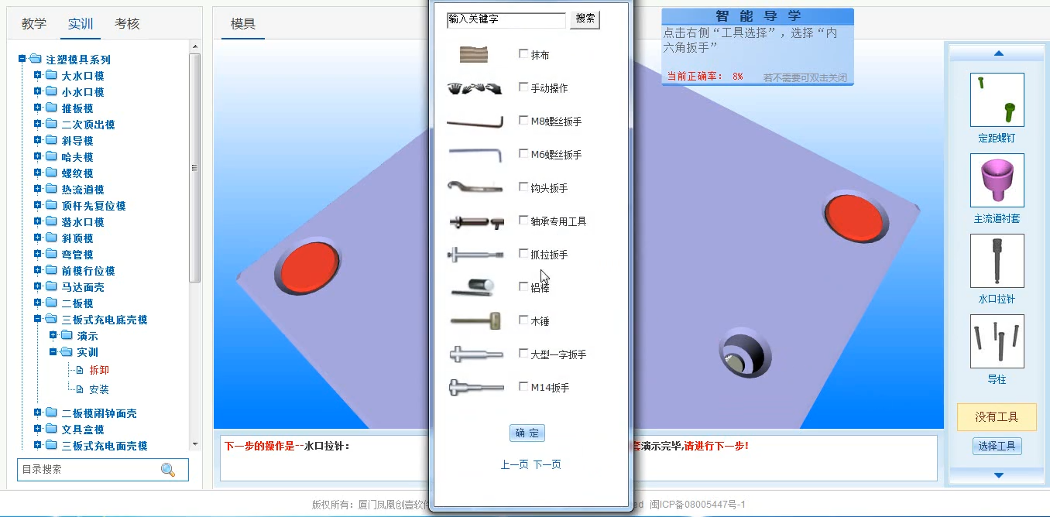1050x517 pixels.
Task: Enable the 手动操作 checkbox
Action: click(523, 87)
